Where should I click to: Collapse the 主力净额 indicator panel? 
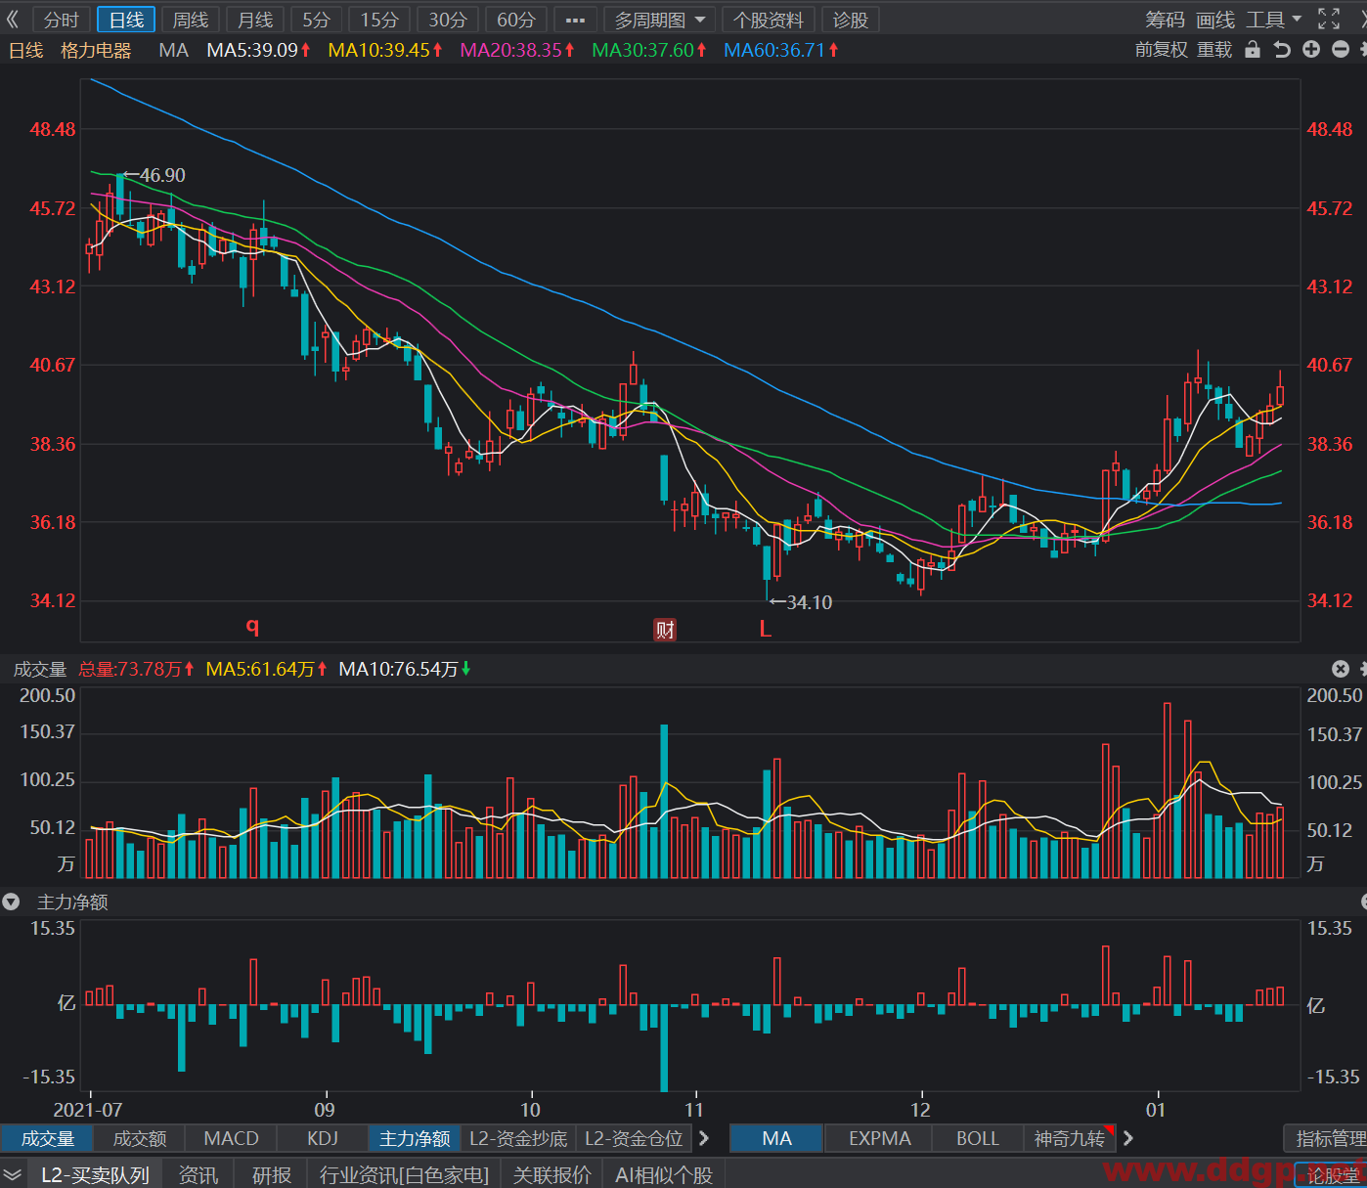12,902
